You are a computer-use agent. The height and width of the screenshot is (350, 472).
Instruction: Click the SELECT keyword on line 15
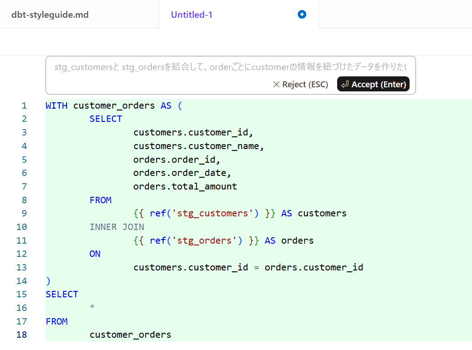tap(62, 295)
